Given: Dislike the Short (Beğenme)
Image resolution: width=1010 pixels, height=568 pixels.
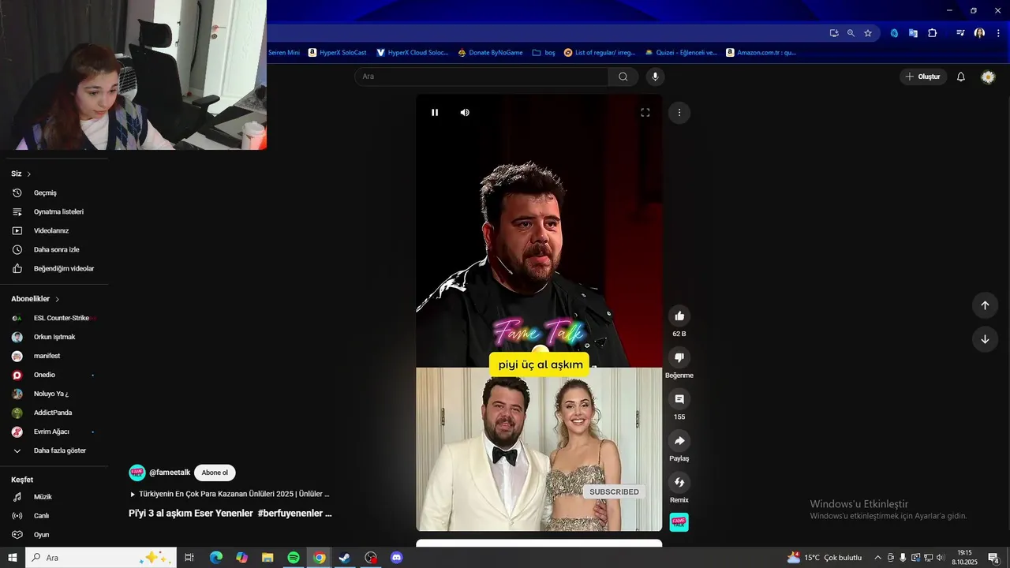Looking at the screenshot, I should pos(679,358).
